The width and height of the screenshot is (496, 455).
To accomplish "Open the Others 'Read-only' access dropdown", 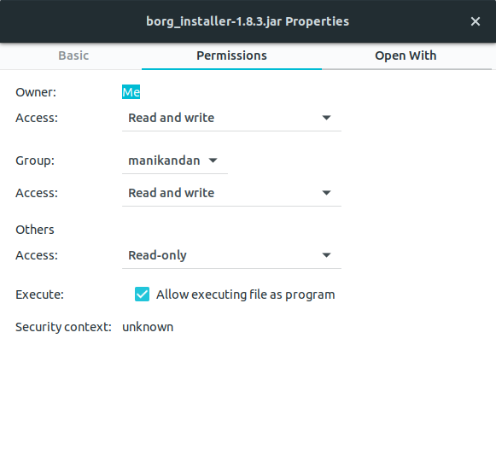I will tap(231, 255).
